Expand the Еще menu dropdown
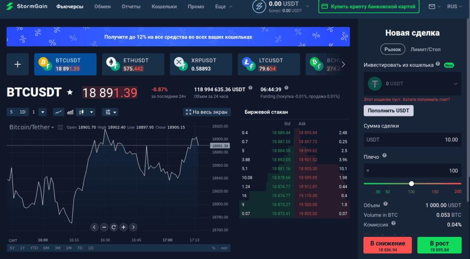This screenshot has height=259, width=470. pyautogui.click(x=223, y=7)
